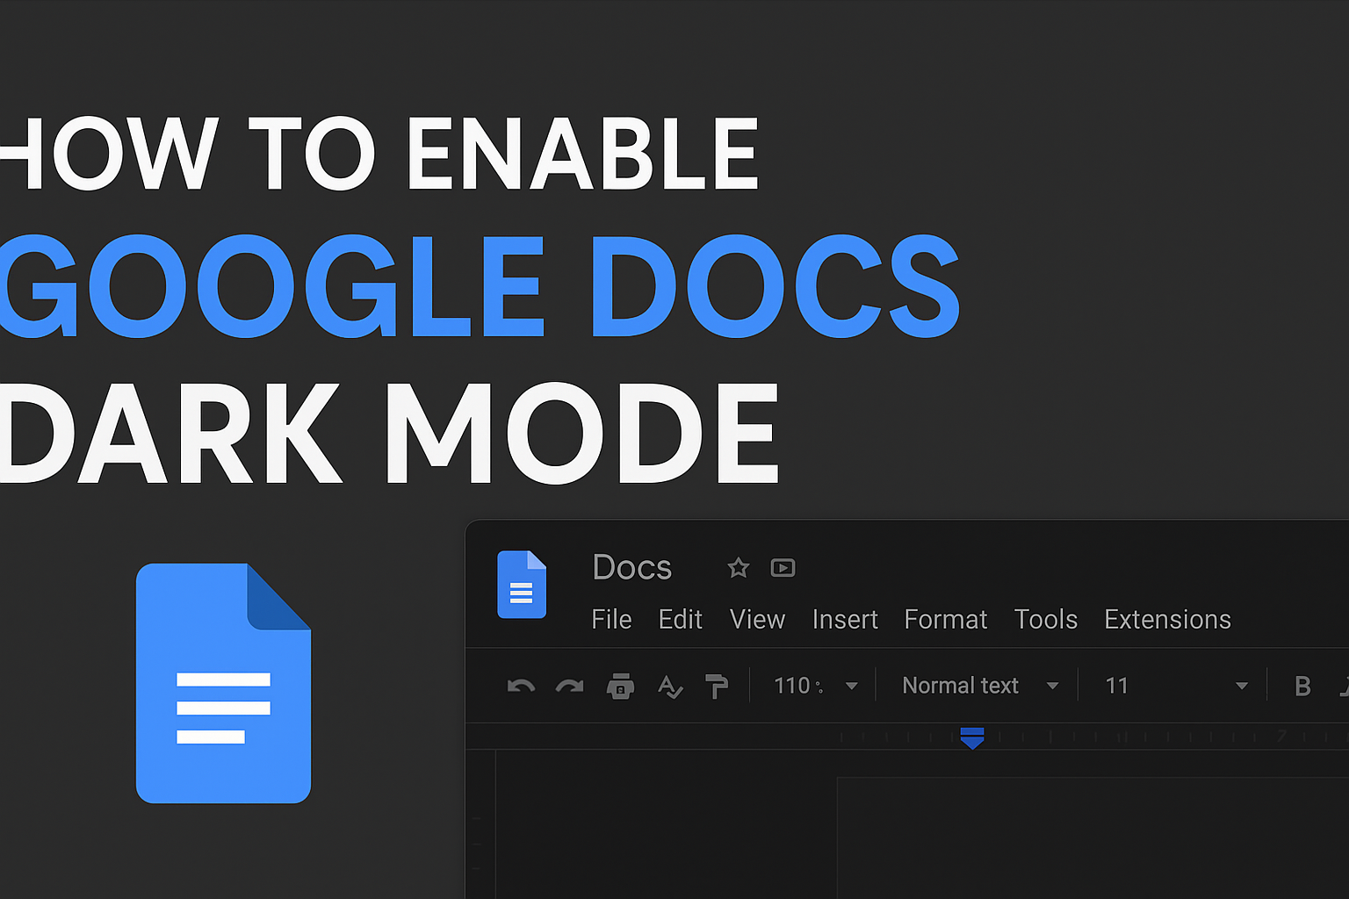Open the Format menu
The height and width of the screenshot is (899, 1349).
point(946,620)
